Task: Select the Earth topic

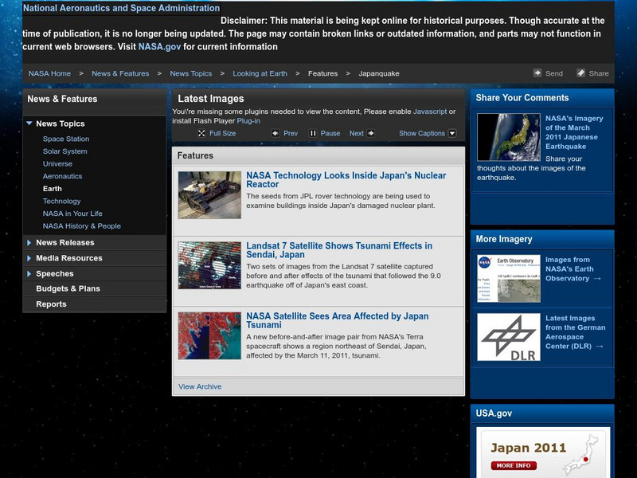Action: coord(53,189)
